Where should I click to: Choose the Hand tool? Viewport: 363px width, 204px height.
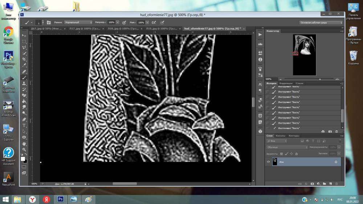point(24,143)
